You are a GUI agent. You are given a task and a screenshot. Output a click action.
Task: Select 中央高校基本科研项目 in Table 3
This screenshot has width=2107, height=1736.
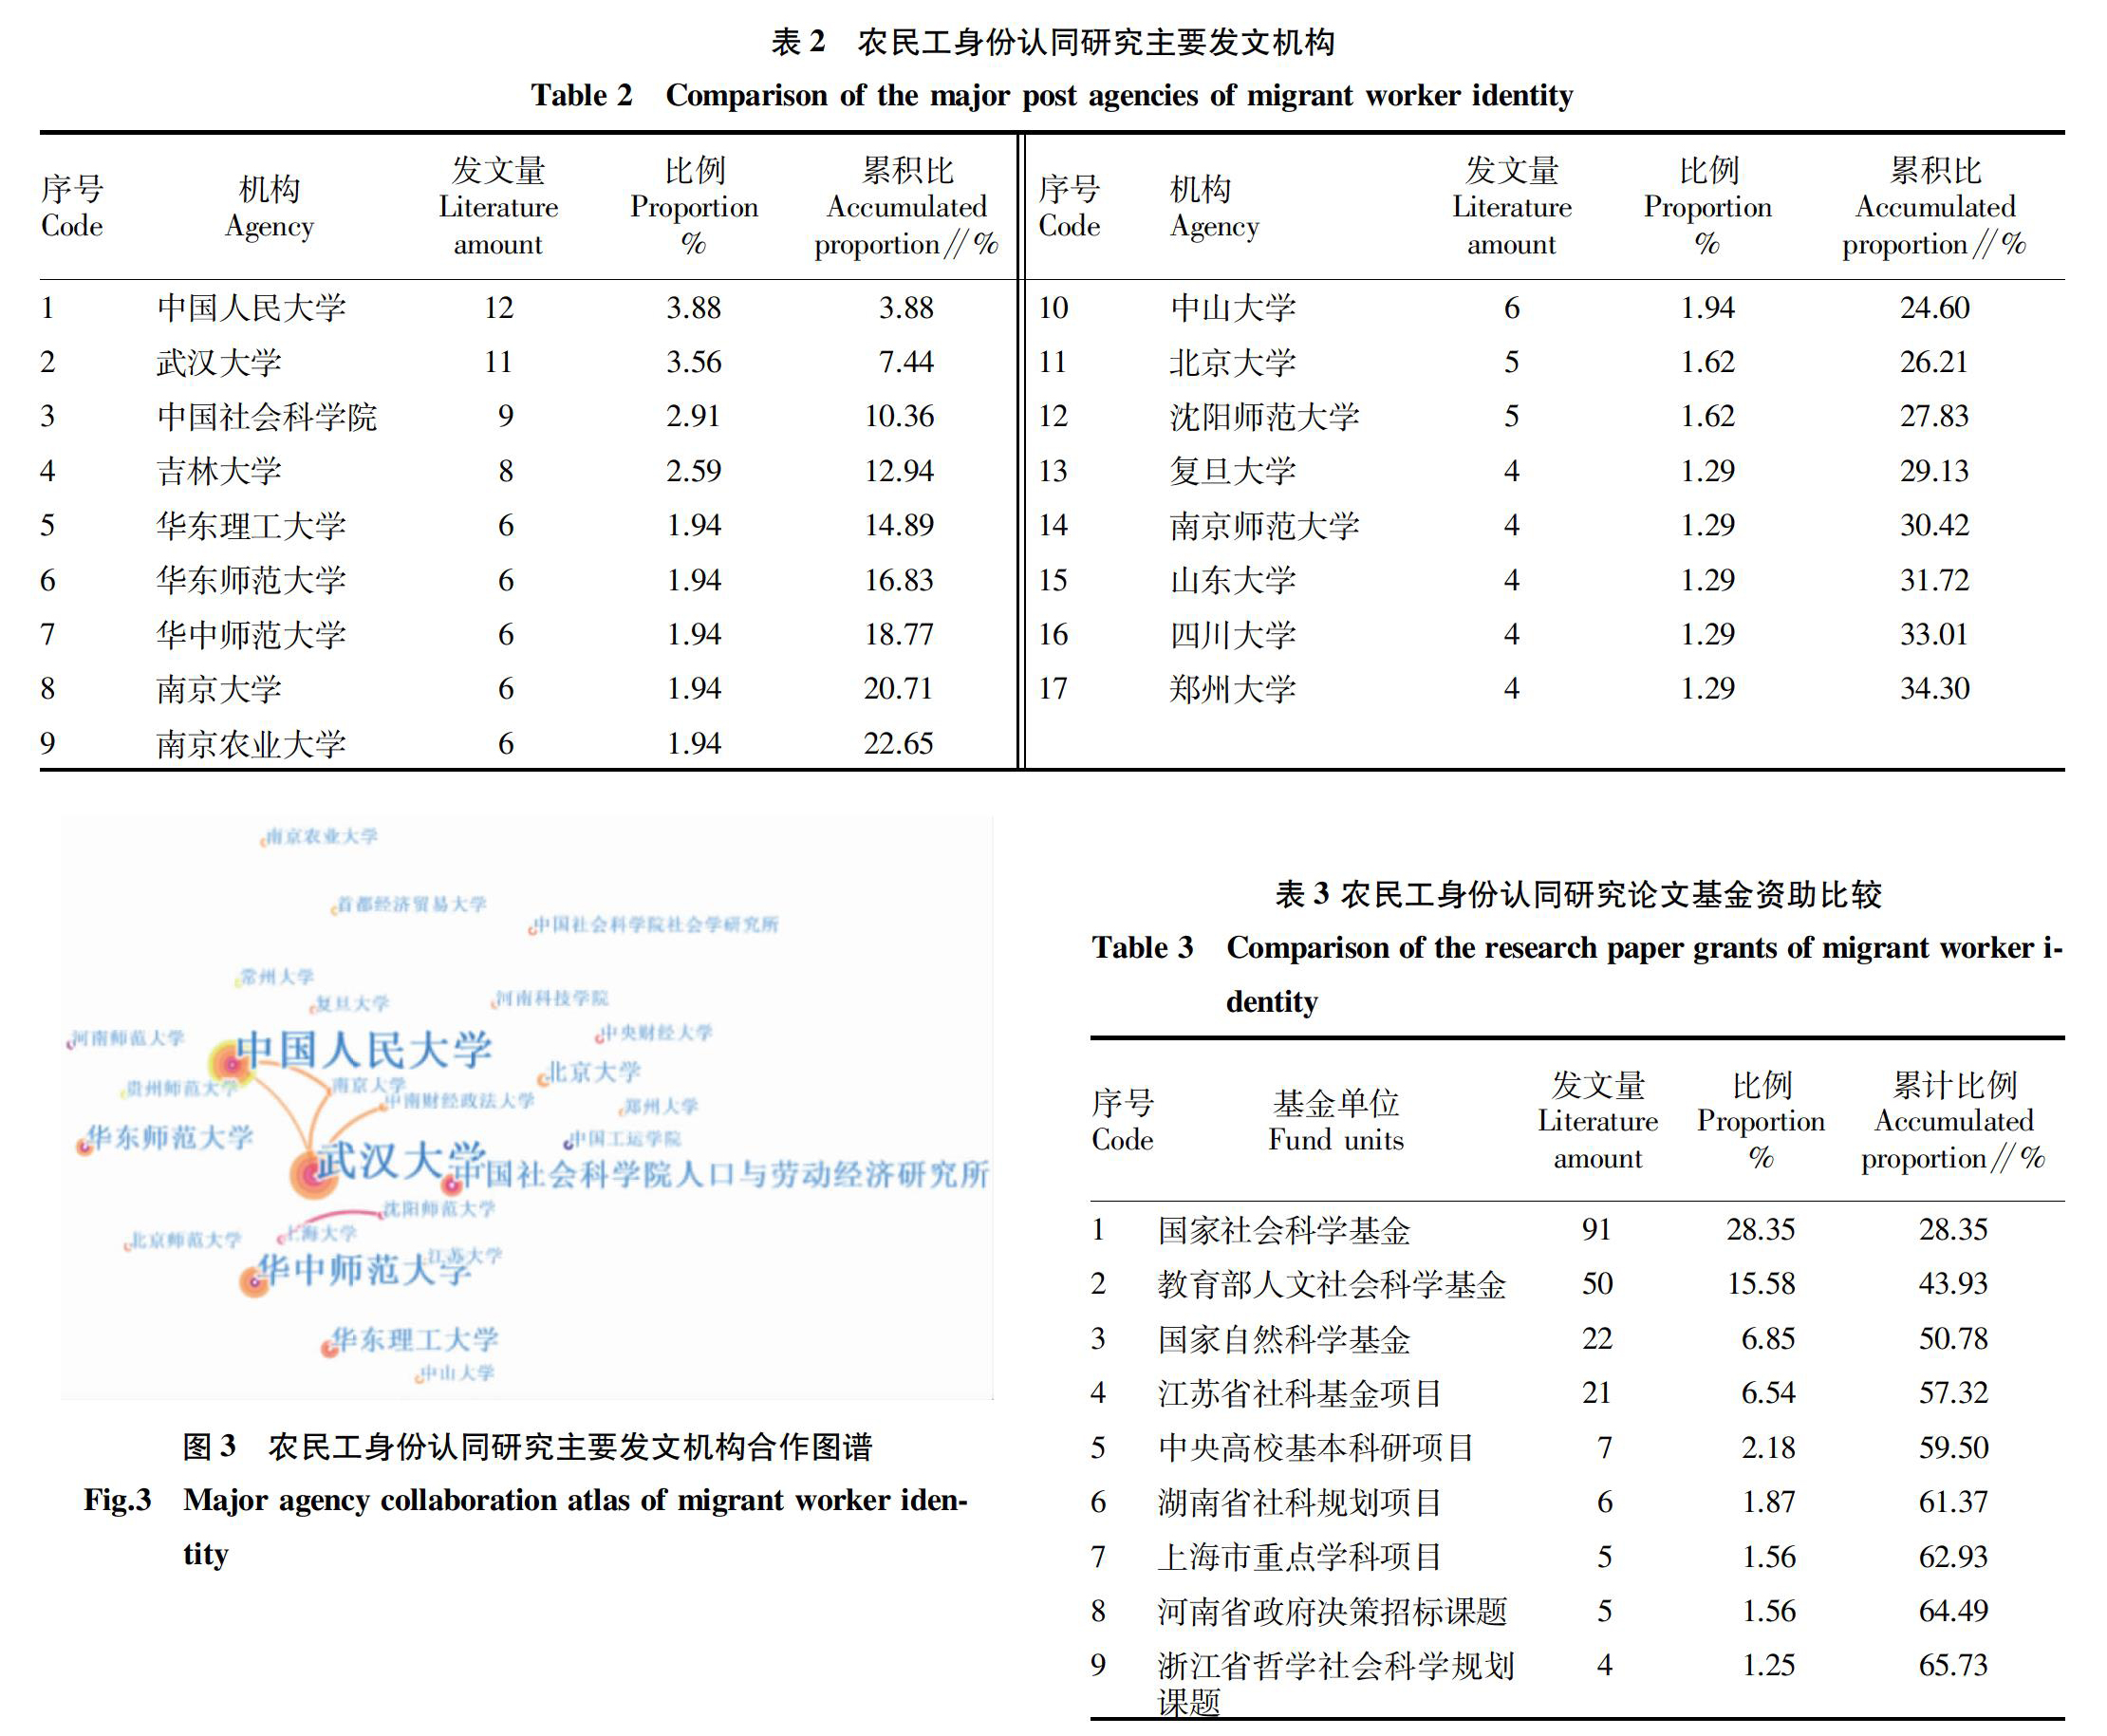point(1316,1448)
